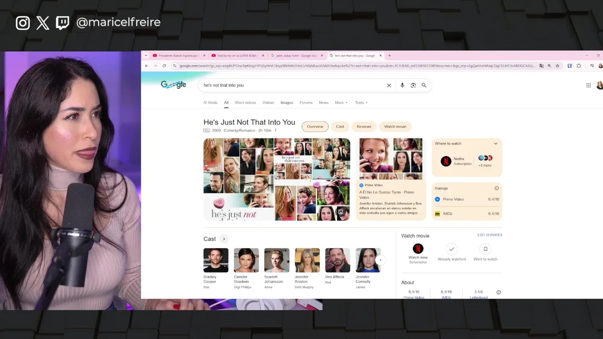The width and height of the screenshot is (603, 339).
Task: Select Images search tab
Action: pyautogui.click(x=287, y=103)
